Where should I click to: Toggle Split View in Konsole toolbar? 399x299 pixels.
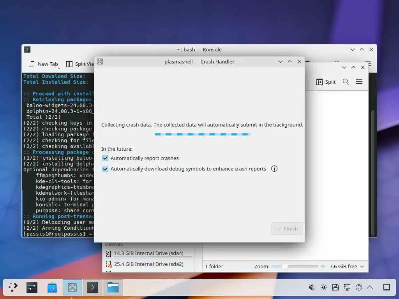coord(80,64)
